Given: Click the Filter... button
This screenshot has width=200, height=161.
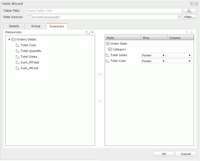Looking at the screenshot, I should tap(189, 17).
